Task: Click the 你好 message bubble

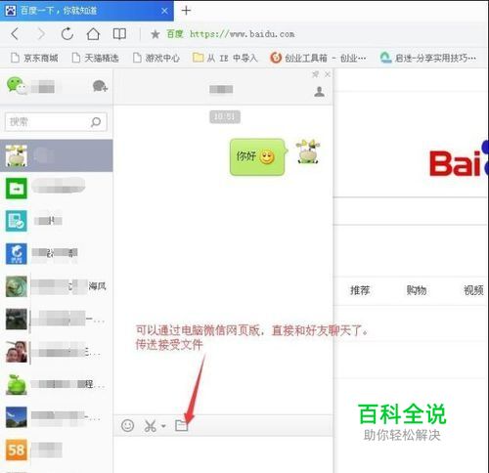Action: click(257, 157)
